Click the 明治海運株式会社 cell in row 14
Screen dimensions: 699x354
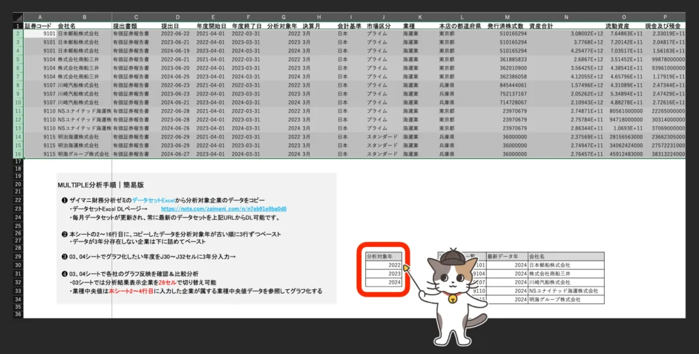pos(84,136)
